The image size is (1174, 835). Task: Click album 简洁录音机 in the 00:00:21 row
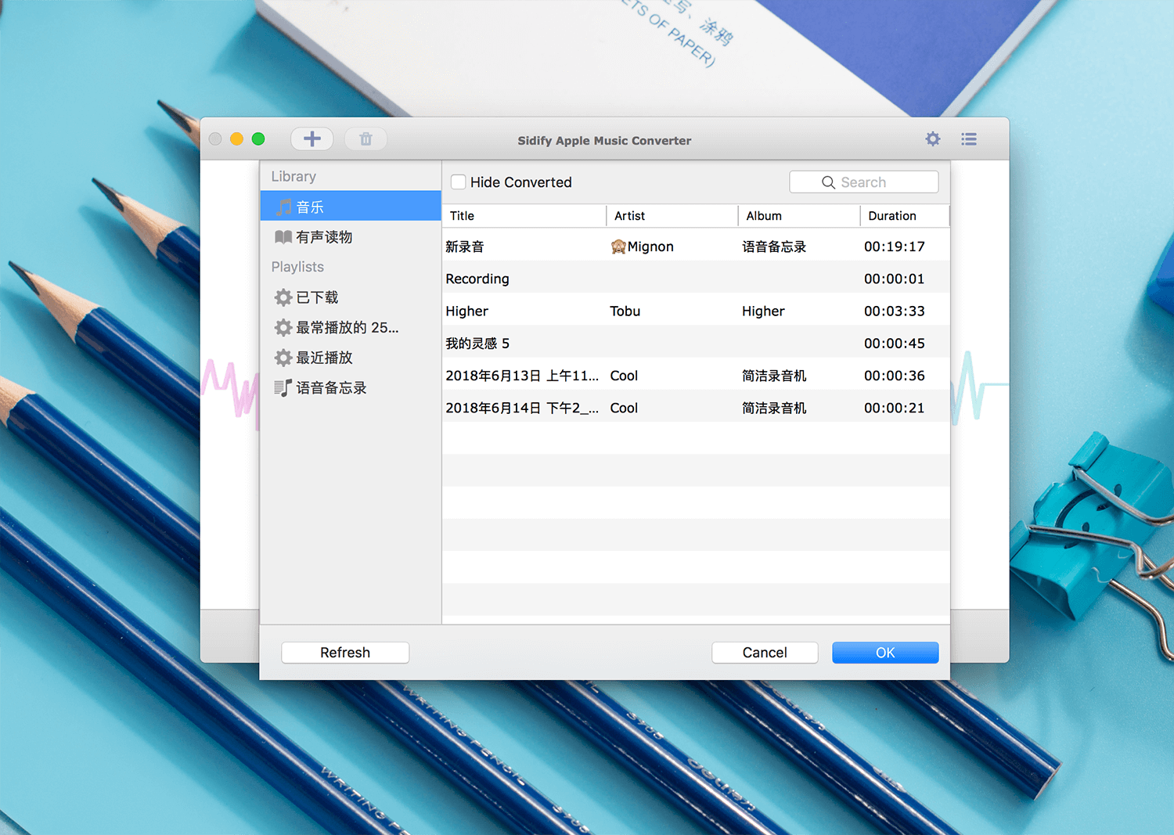tap(774, 408)
